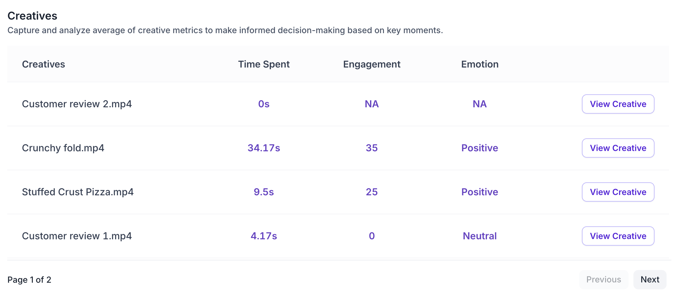Viewport: 675px width, 302px height.
Task: Select the Customer review 2.mp4 file name
Action: pyautogui.click(x=77, y=104)
